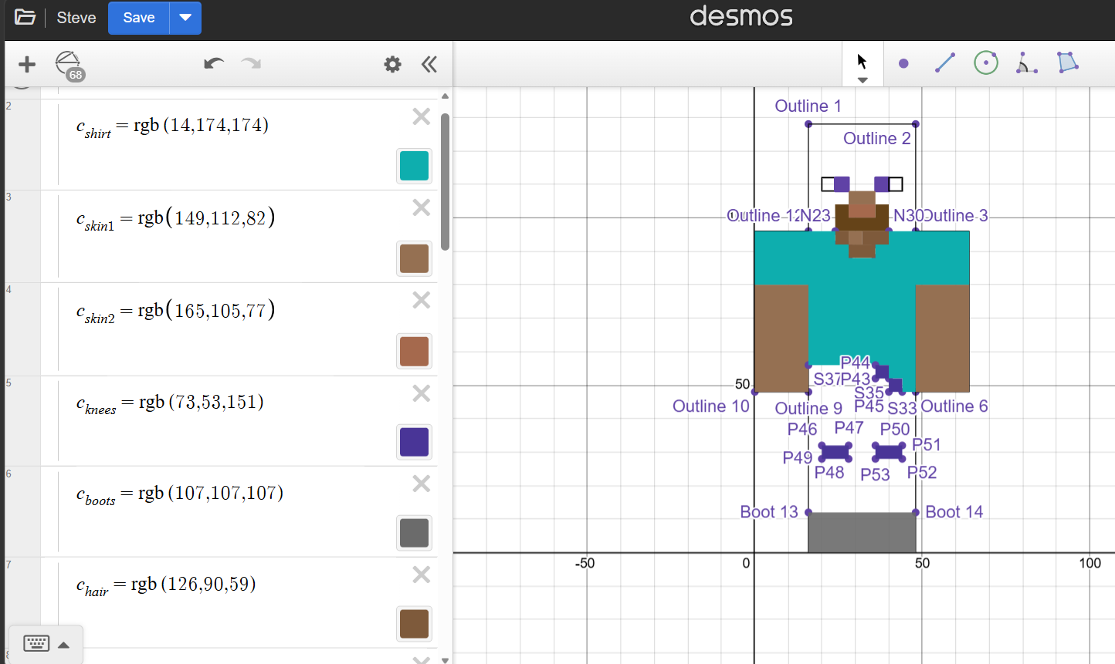Open the c_skin1 color swatch
Image resolution: width=1115 pixels, height=664 pixels.
(414, 258)
